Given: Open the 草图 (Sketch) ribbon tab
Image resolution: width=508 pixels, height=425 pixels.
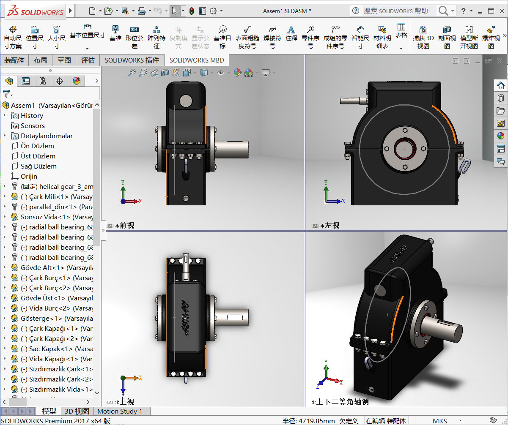Looking at the screenshot, I should [x=64, y=60].
